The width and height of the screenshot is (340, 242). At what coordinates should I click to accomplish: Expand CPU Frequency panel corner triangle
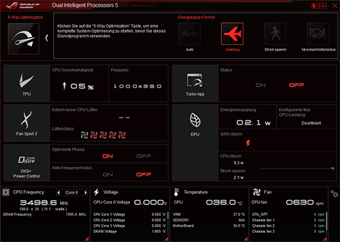coord(87,239)
